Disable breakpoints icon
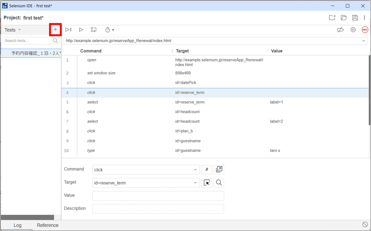This screenshot has height=231, width=371. 340,30
